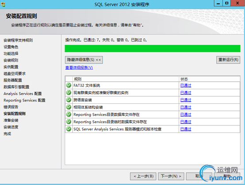The height and width of the screenshot is (185, 245).
Task: Click green check icon for 相同体系结构安装
Action: [69, 107]
